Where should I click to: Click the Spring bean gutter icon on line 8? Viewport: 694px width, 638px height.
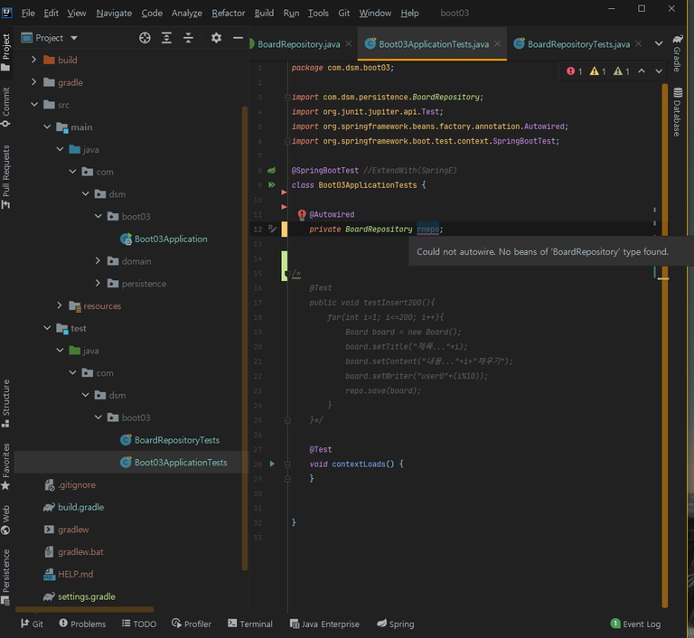point(272,170)
